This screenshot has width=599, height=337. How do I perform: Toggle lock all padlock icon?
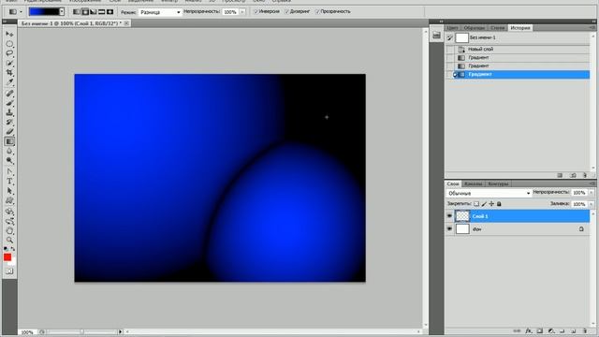[x=499, y=204]
